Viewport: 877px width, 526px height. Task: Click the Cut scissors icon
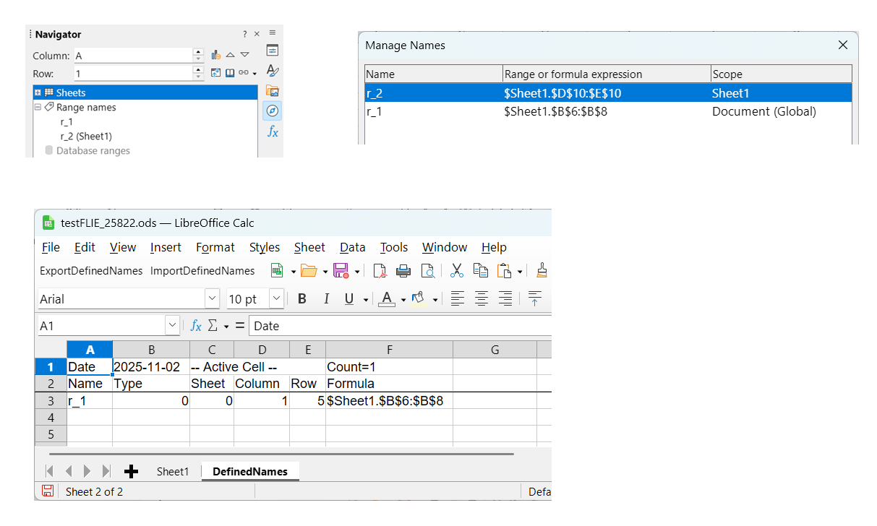456,271
